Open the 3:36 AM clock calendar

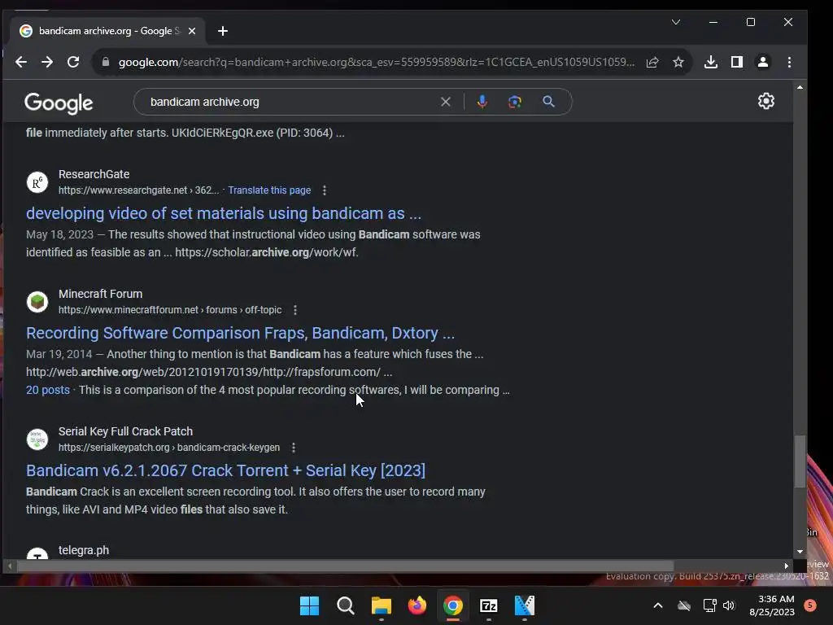coord(772,605)
